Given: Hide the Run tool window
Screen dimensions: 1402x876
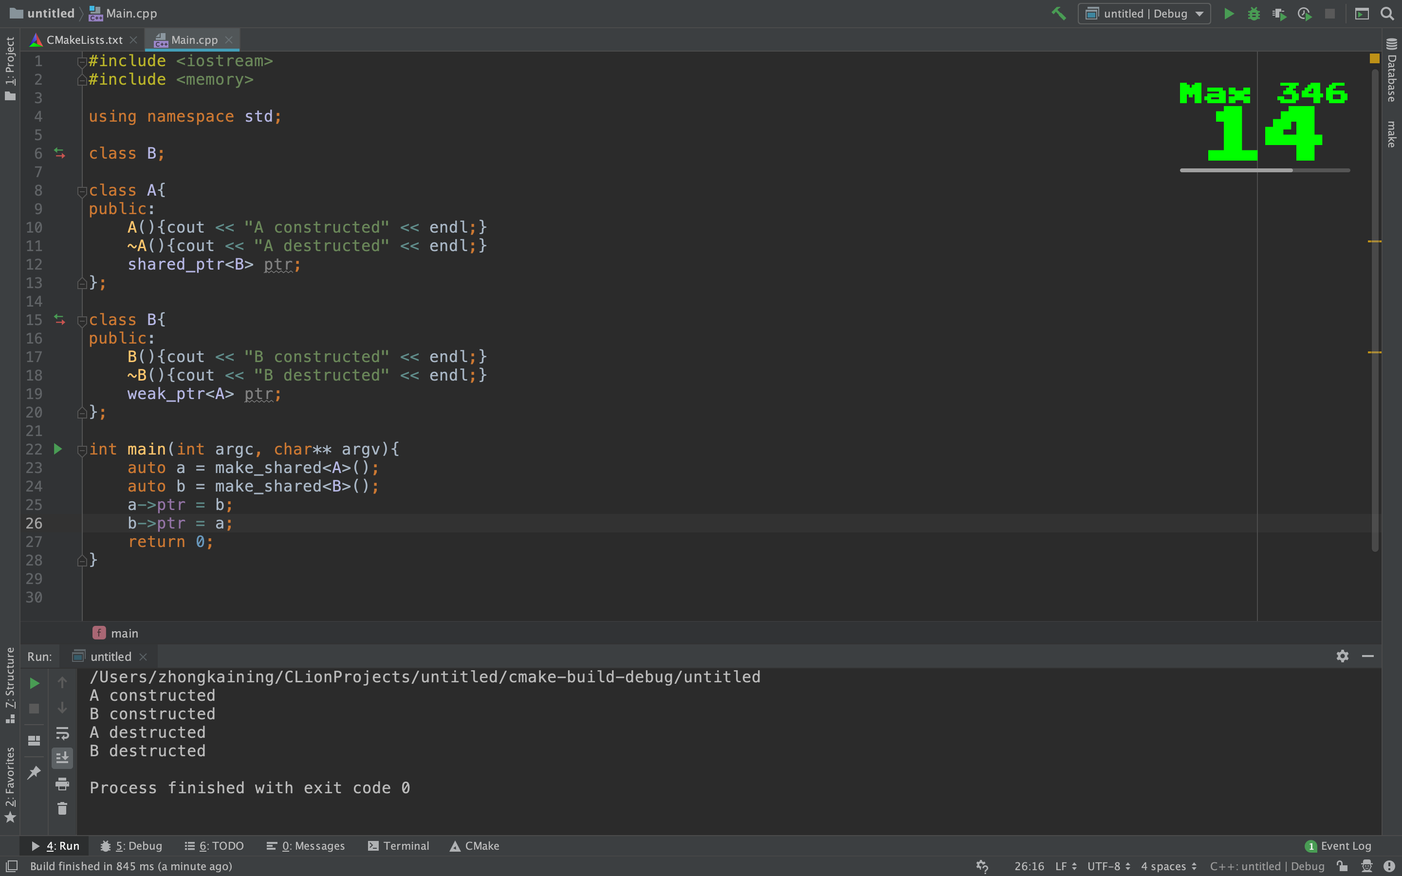Looking at the screenshot, I should pyautogui.click(x=1368, y=656).
